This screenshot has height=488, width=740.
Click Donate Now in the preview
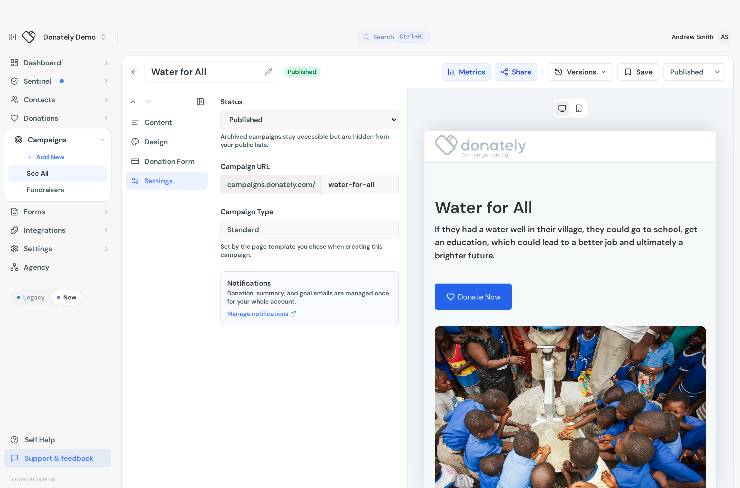(473, 297)
